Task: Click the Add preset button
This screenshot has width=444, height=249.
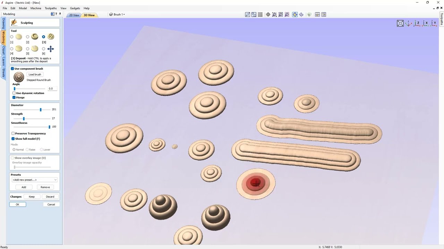Action: (x=24, y=187)
